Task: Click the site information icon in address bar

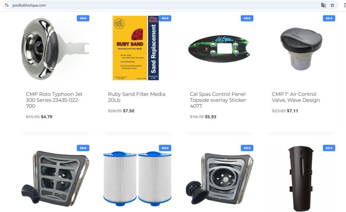Action: click(x=7, y=5)
